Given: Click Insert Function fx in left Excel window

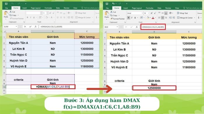Looking at the screenshot, I should [36, 27].
